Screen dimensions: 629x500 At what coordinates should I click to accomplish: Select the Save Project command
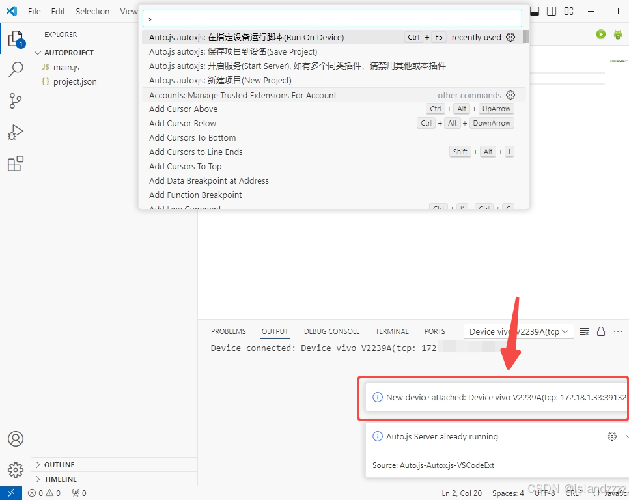pos(333,51)
